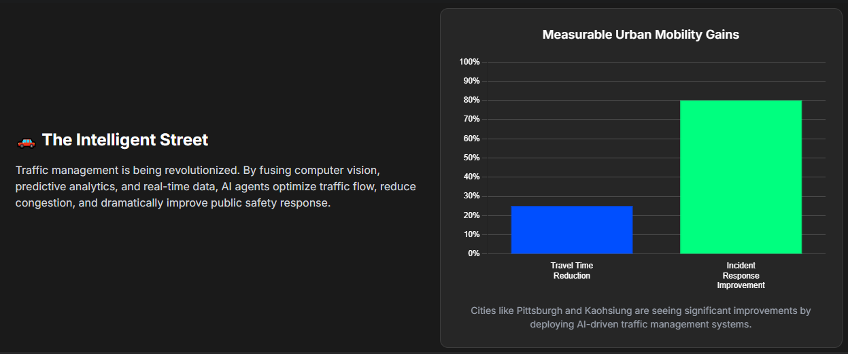Click the 80% y-axis tick label

pos(471,100)
